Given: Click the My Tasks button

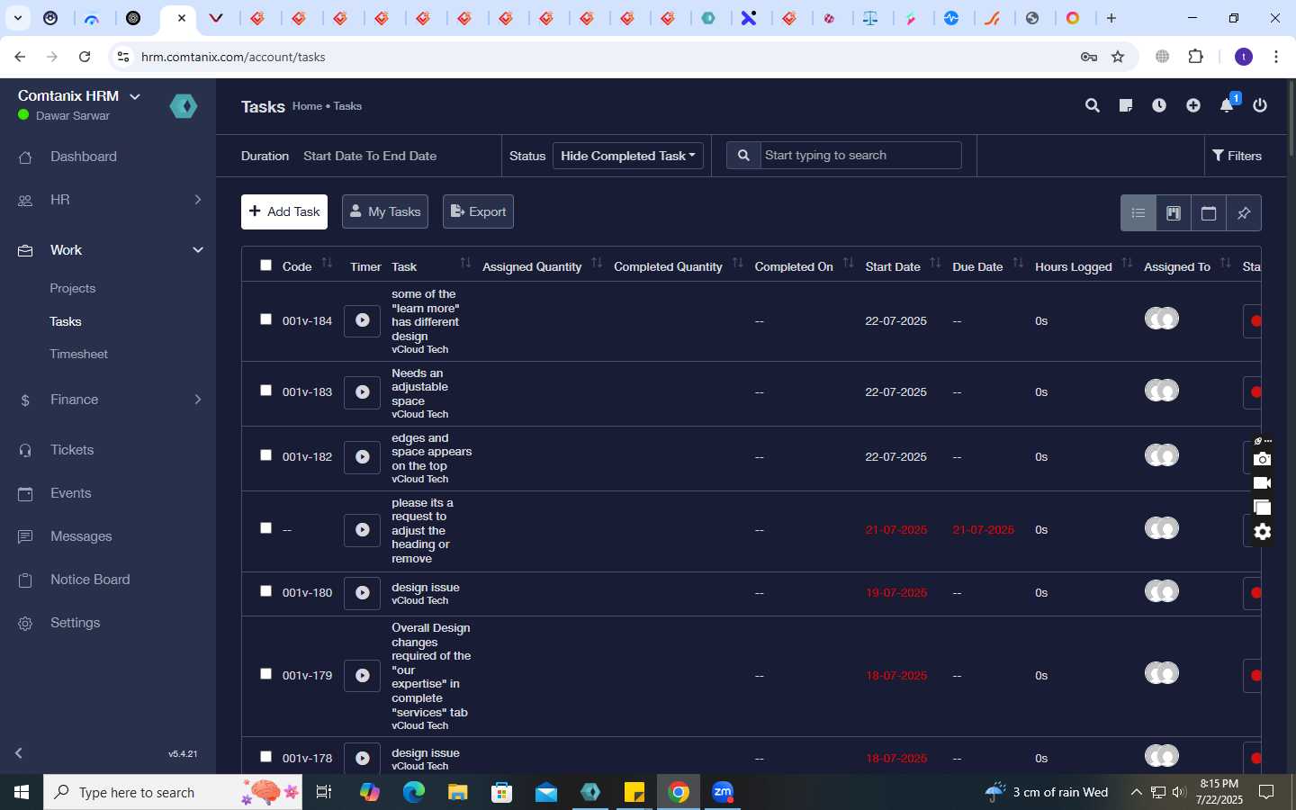Looking at the screenshot, I should [385, 212].
